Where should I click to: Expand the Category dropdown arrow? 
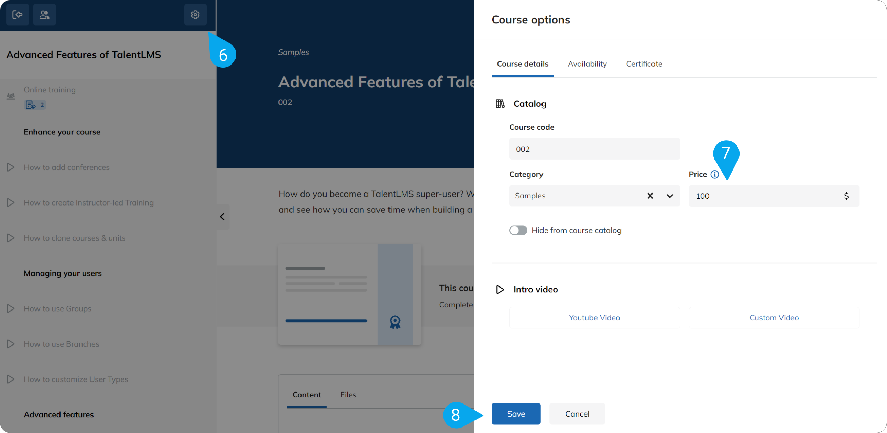(669, 196)
